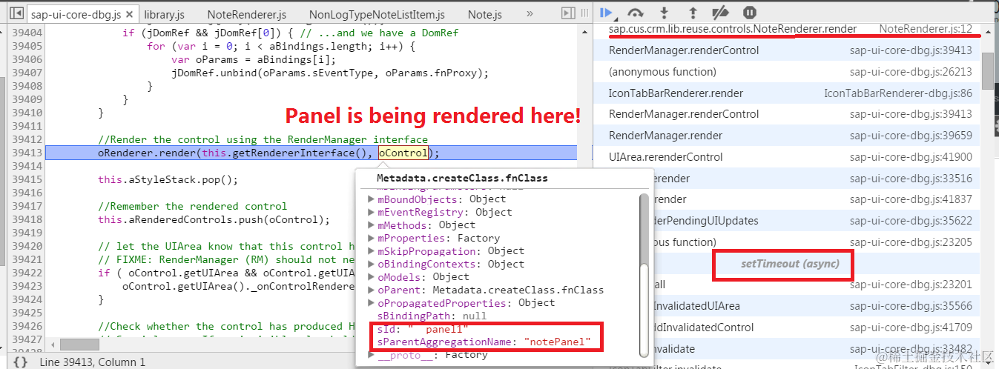Expand the __proto__ Factory entry
This screenshot has height=369, width=999.
coord(372,355)
